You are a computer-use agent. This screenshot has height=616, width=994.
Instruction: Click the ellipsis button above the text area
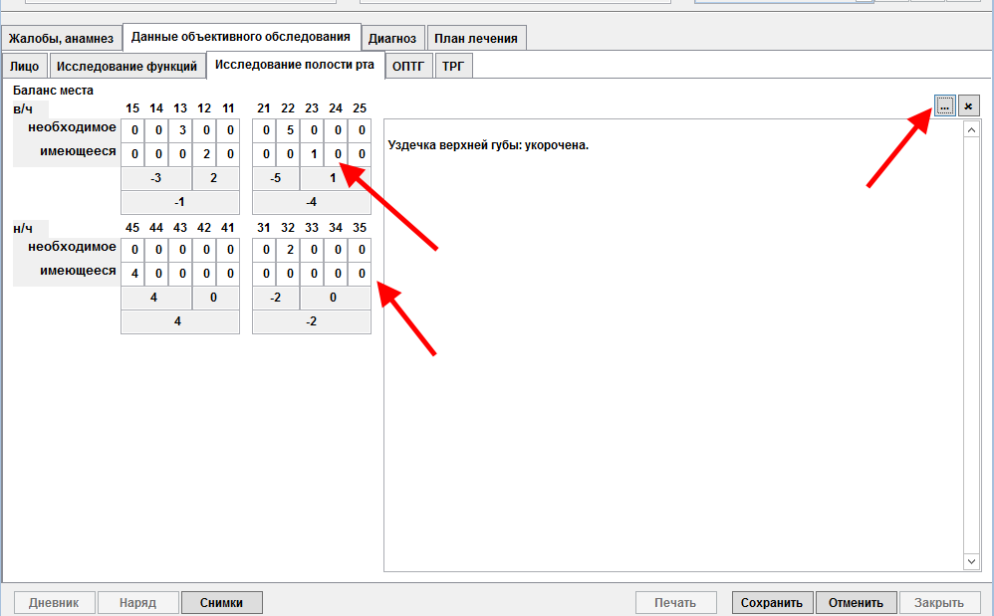tap(944, 105)
